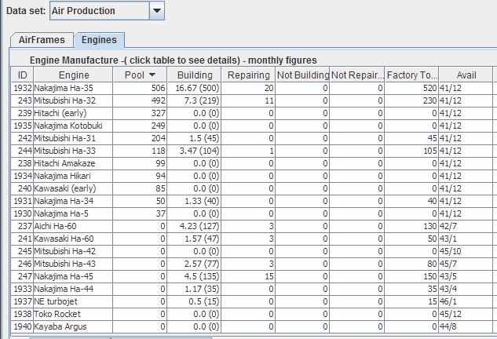Select the Nakajima Ha-45 engine row
This screenshot has height=339, width=497.
252,276
